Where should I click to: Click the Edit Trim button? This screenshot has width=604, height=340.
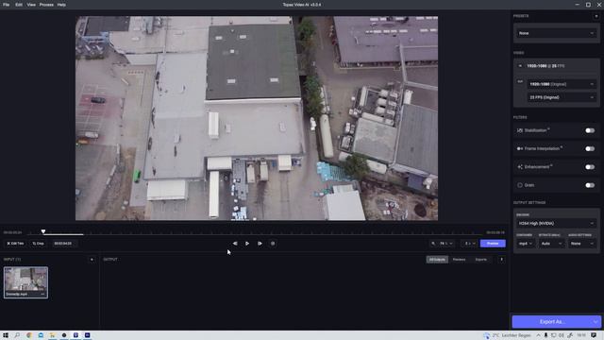[15, 244]
